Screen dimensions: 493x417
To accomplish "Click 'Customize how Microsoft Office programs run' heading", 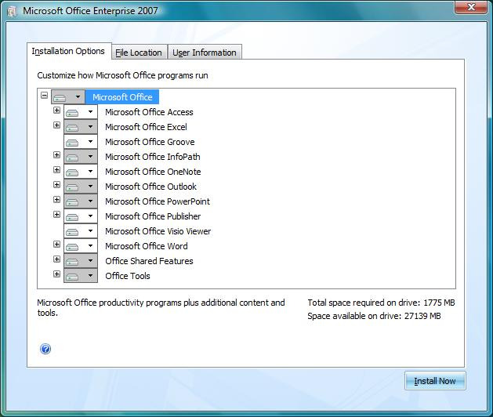I will [x=122, y=75].
